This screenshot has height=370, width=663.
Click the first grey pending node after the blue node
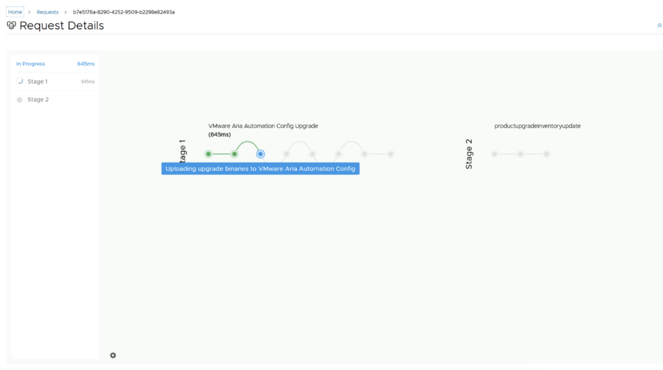click(286, 154)
